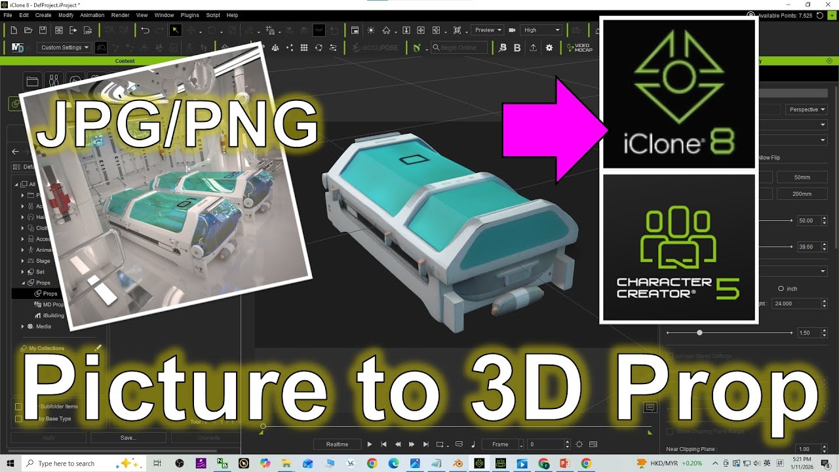This screenshot has height=472, width=839.
Task: Open Blender from the Windows taskbar
Action: click(x=459, y=463)
